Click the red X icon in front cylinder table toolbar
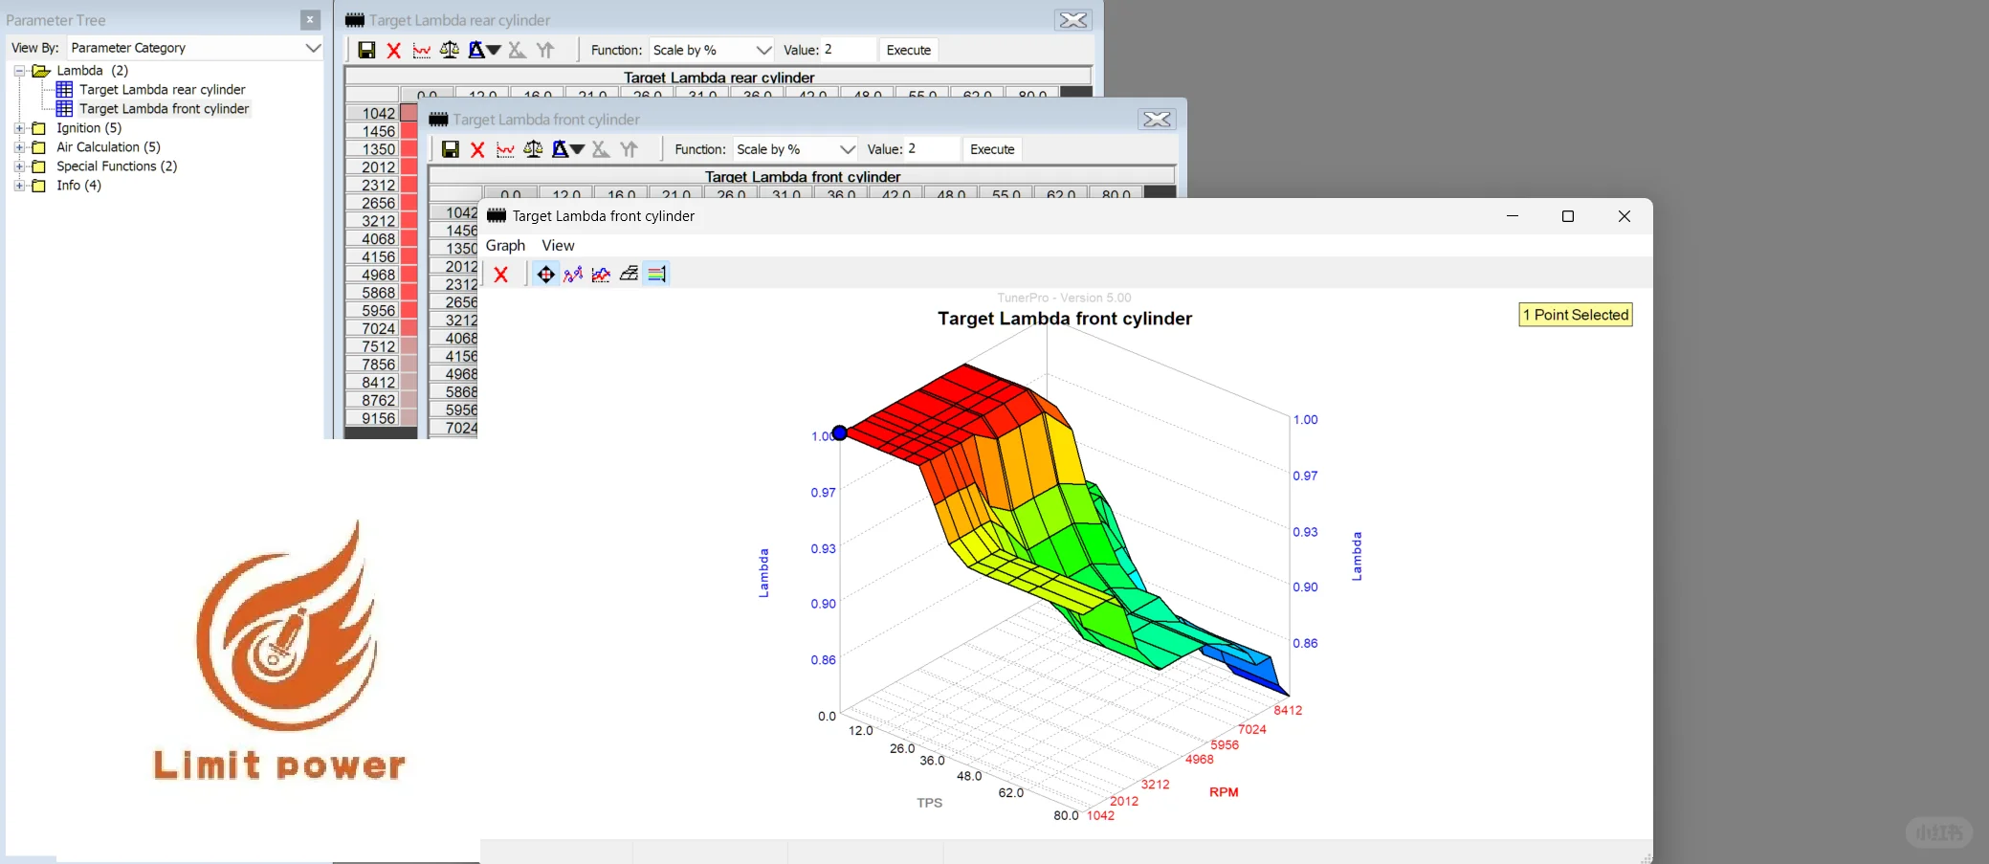Screen dimensions: 1989x864 point(477,149)
